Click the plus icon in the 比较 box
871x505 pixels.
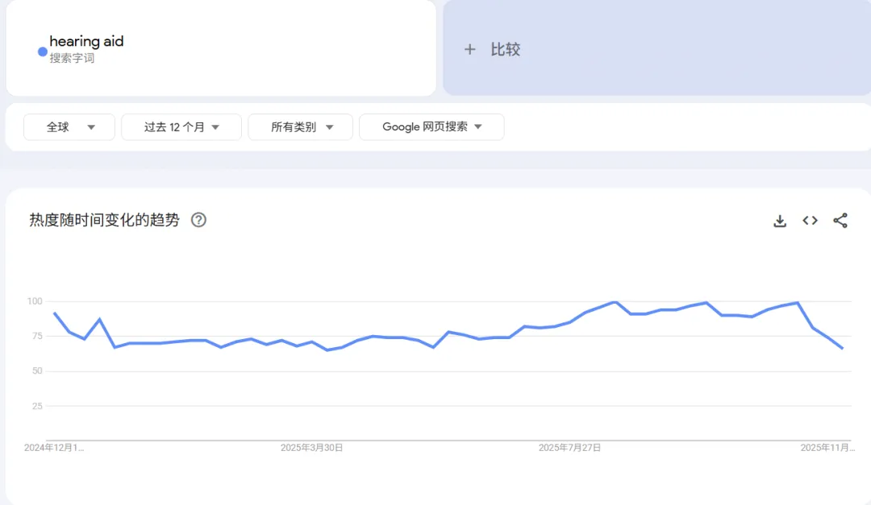point(470,49)
